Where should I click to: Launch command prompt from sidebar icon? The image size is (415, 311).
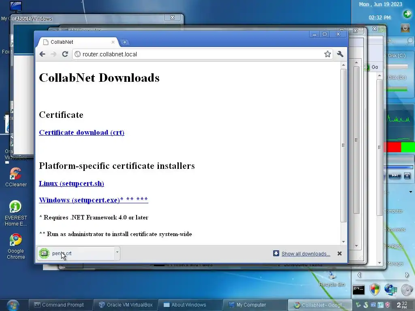(359, 290)
